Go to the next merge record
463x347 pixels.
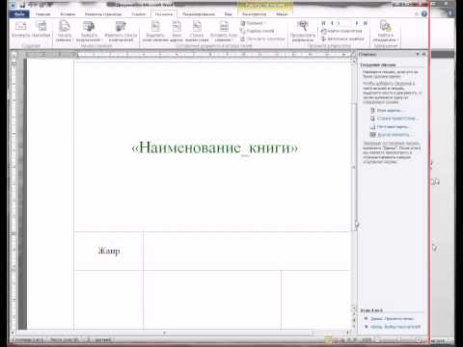point(357,23)
